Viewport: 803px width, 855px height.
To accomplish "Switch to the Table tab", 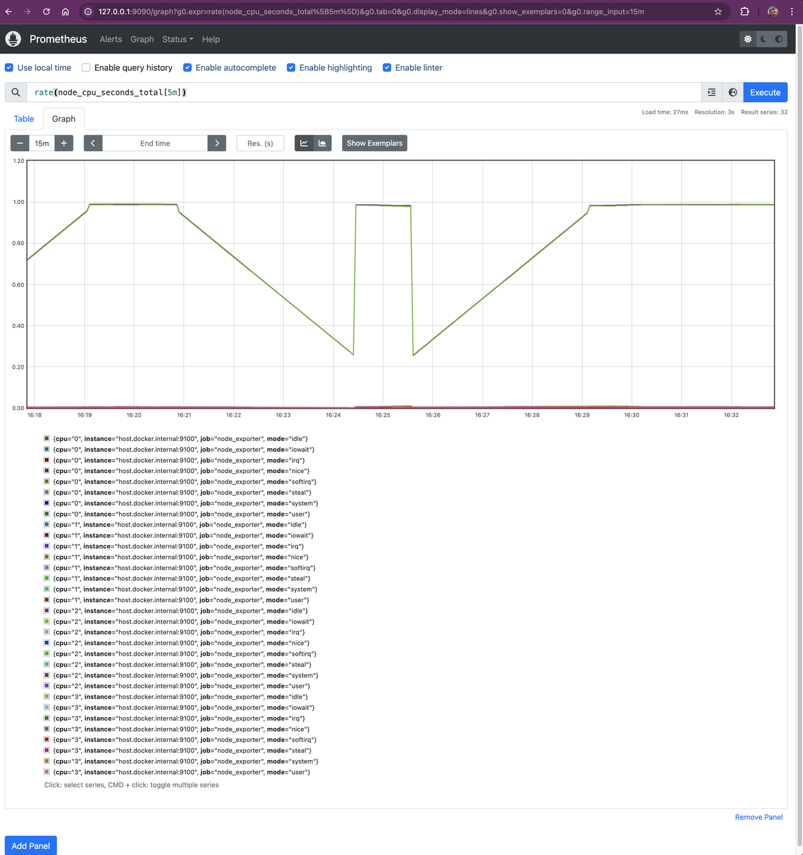I will pos(24,118).
